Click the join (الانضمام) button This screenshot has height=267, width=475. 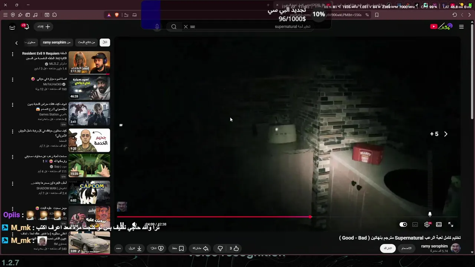(407, 248)
